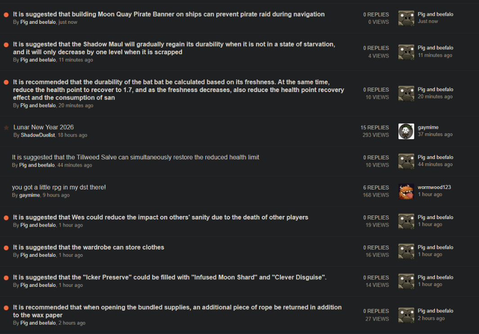Open the Lunar New Year 2026 topic
479x334 pixels.
click(44, 127)
